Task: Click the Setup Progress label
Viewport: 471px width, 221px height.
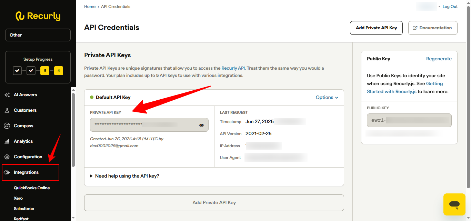Action: point(38,59)
